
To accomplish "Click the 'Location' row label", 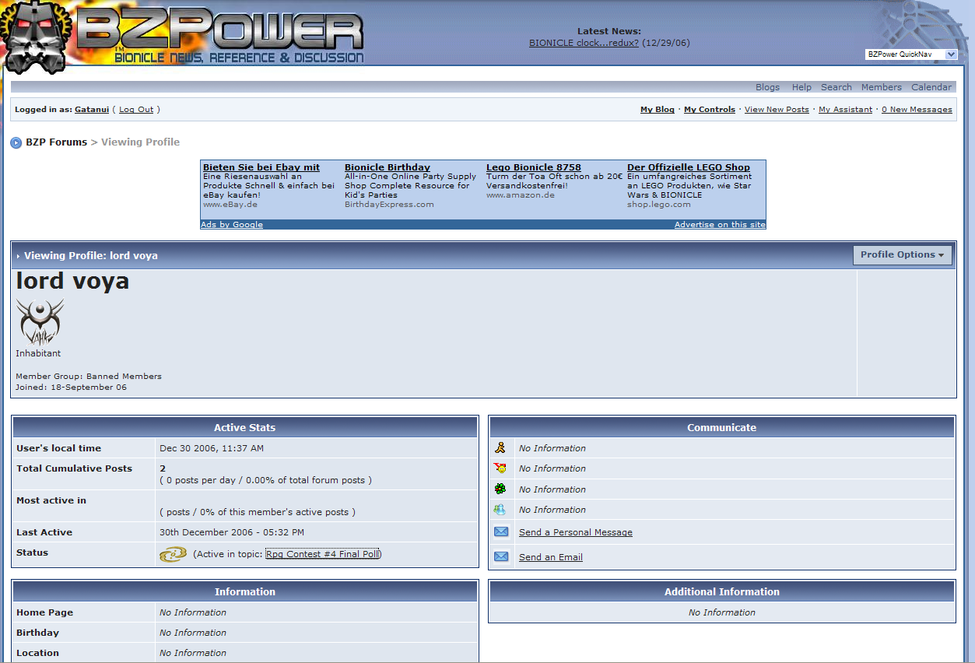I will click(x=37, y=653).
